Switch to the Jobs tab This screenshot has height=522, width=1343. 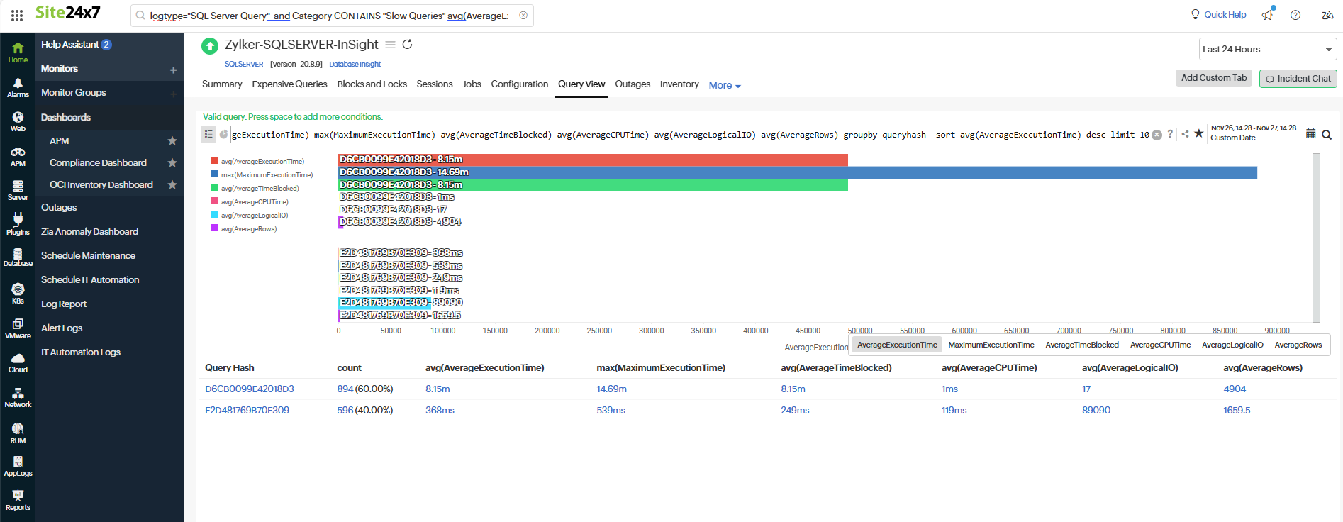472,84
